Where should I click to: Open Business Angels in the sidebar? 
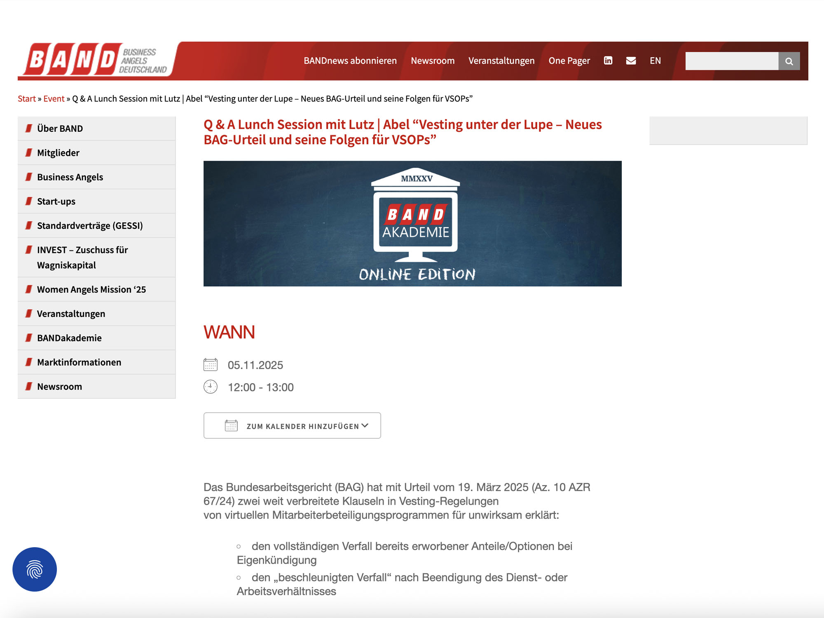tap(96, 177)
